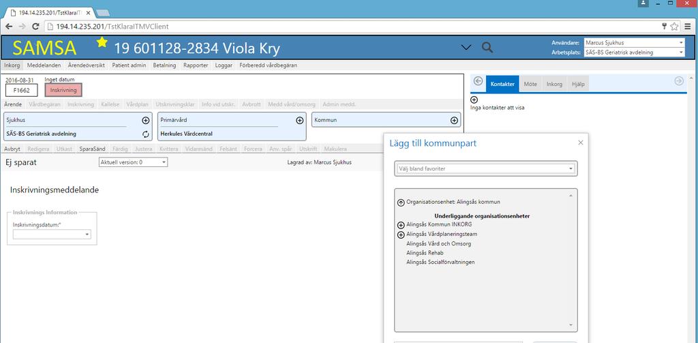698x343 pixels.
Task: Add Alingsås Kommun INKORG with plus icon
Action: (x=401, y=226)
